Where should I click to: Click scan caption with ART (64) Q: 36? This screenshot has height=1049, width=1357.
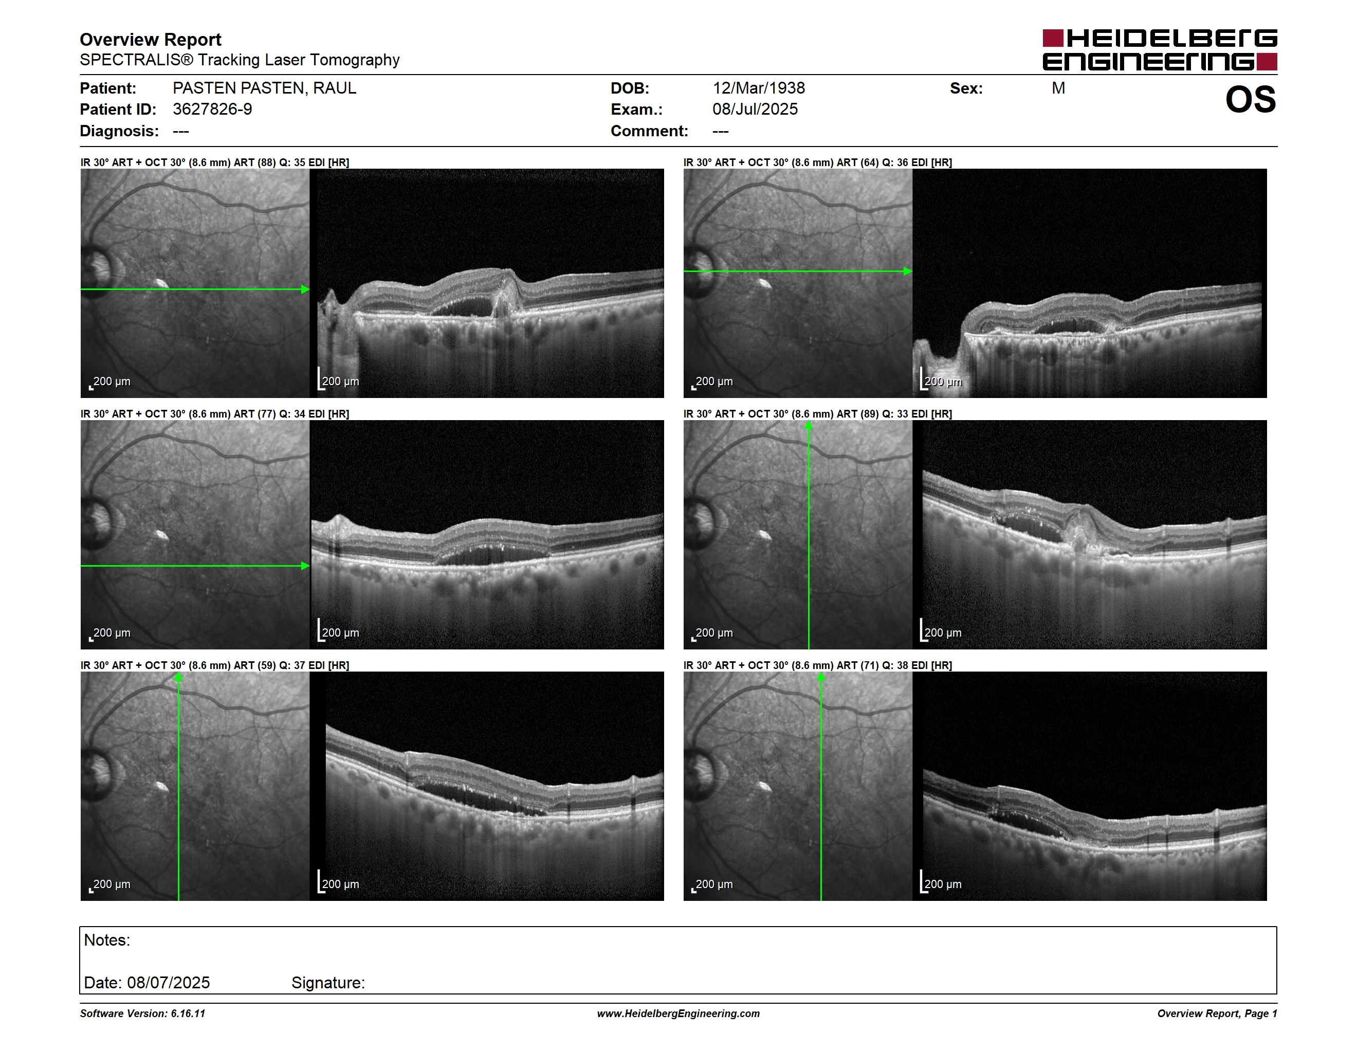point(818,162)
